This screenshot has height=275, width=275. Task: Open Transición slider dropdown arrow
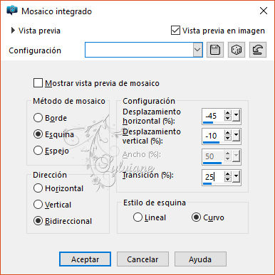[x=236, y=176]
